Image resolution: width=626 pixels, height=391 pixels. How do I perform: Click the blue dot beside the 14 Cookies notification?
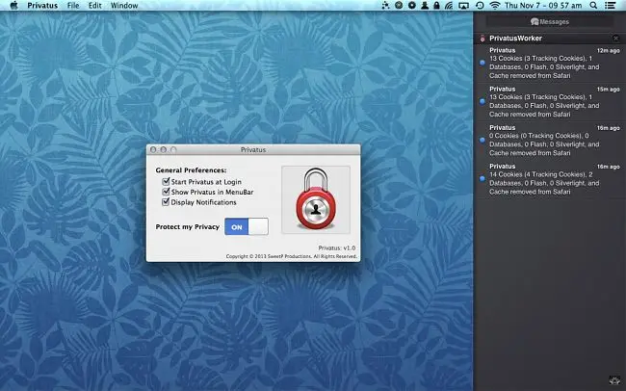(x=483, y=179)
